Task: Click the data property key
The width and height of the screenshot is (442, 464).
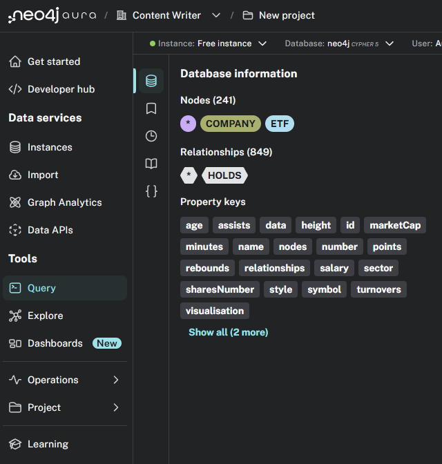Action: tap(276, 225)
